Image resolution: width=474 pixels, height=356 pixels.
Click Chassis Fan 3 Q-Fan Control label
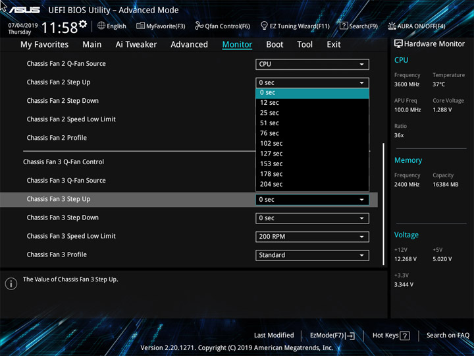point(63,162)
